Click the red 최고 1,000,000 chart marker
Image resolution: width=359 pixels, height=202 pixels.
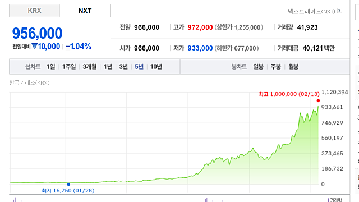318,100
